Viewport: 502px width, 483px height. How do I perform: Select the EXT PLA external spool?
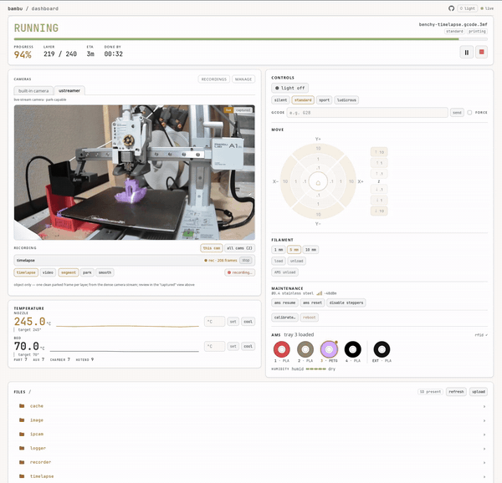[x=382, y=349]
